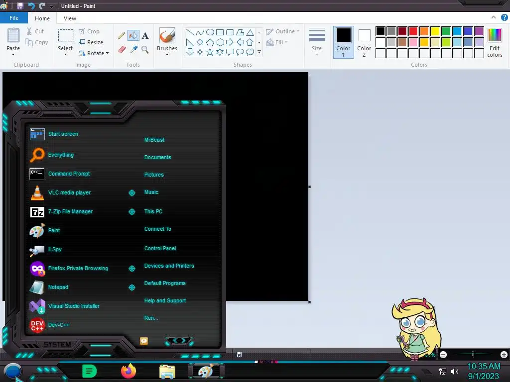The image size is (510, 382).
Task: Open Documents from start menu
Action: click(x=158, y=157)
